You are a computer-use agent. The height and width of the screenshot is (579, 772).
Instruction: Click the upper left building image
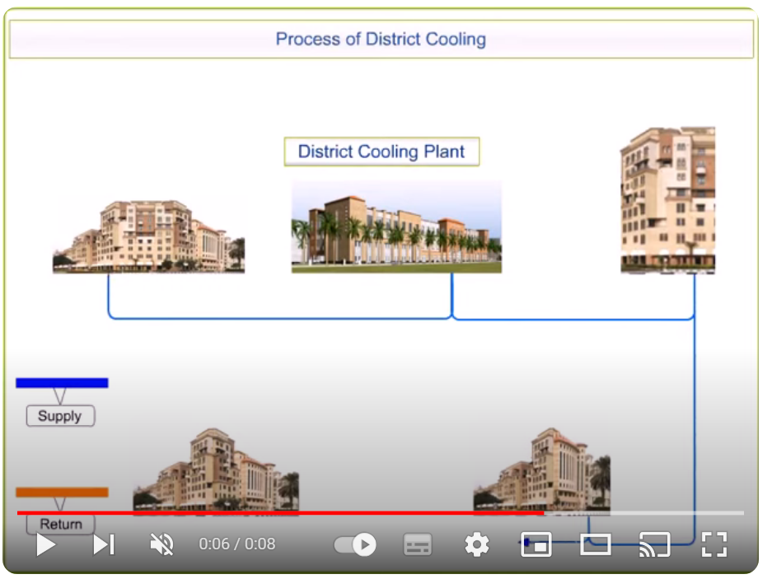pos(148,236)
